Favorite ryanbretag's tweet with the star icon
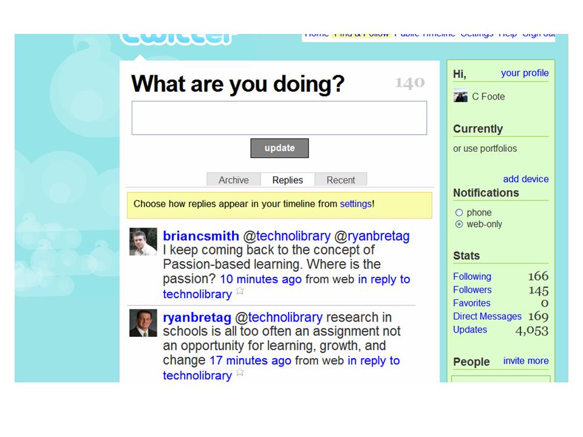The height and width of the screenshot is (437, 583). pyautogui.click(x=240, y=372)
